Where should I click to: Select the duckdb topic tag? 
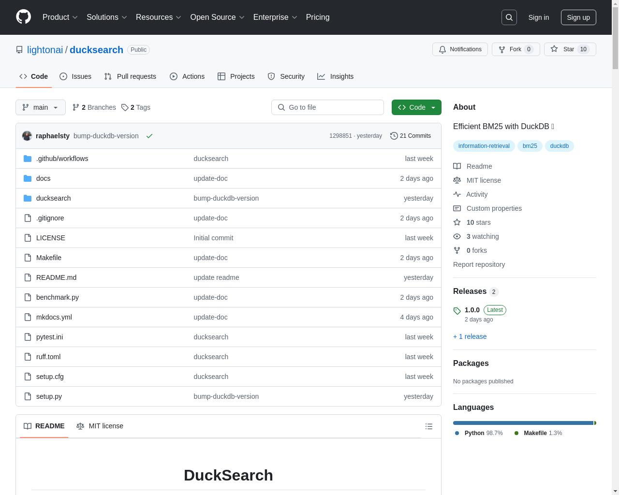click(x=559, y=146)
